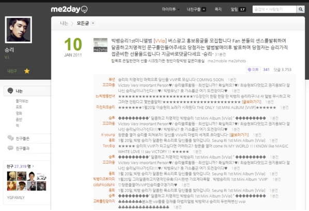Click the 10 JAN 2011 date
309x211 pixels.
pyautogui.click(x=73, y=47)
